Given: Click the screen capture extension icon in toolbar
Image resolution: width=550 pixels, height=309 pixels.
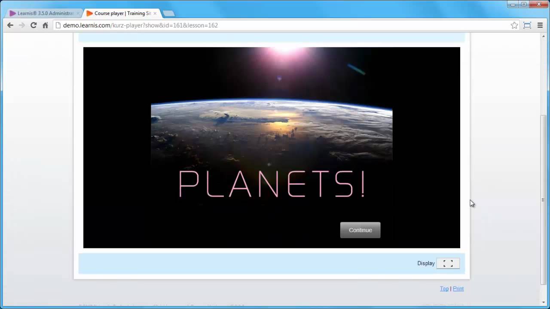Looking at the screenshot, I should pyautogui.click(x=527, y=25).
